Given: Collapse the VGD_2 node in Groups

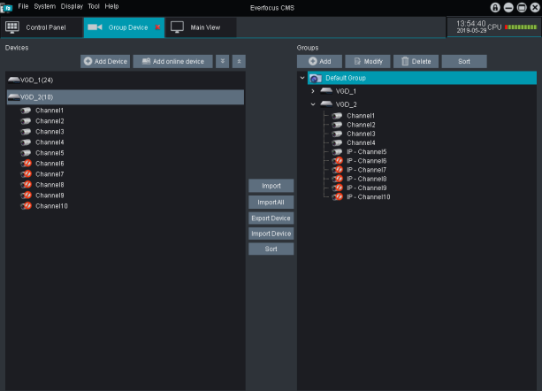Looking at the screenshot, I should pos(313,104).
